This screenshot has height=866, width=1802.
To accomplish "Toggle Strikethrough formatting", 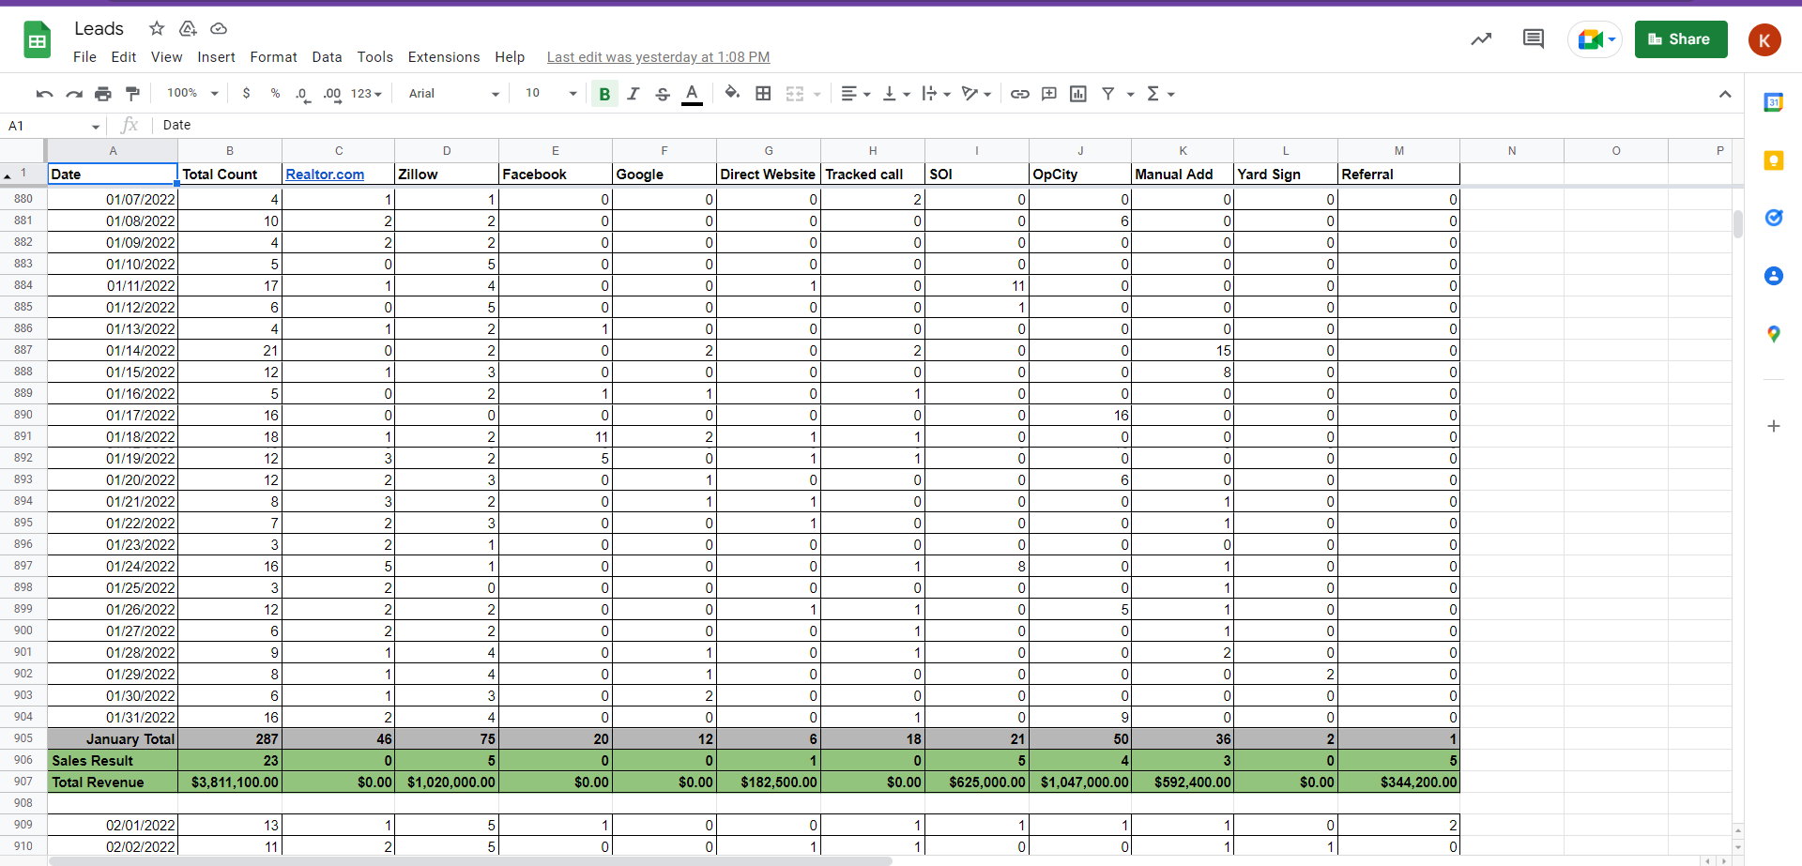I will coord(663,94).
